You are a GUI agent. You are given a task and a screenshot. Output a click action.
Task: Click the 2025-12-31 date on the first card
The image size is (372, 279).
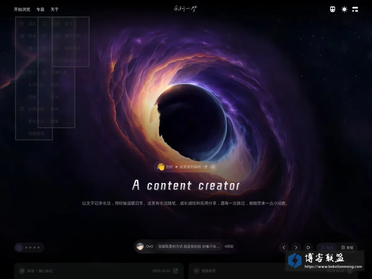point(161,271)
